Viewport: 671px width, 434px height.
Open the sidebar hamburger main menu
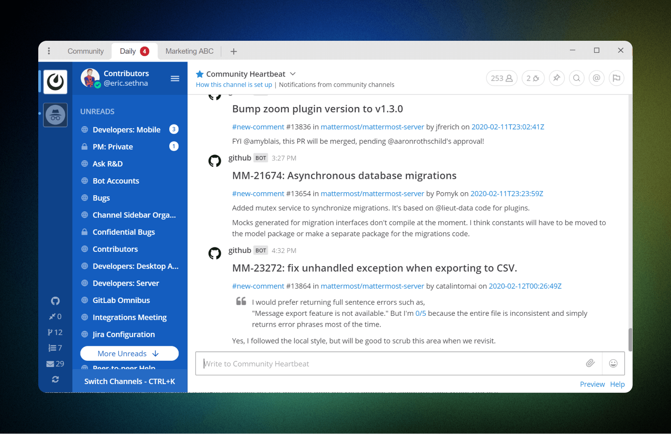click(175, 78)
